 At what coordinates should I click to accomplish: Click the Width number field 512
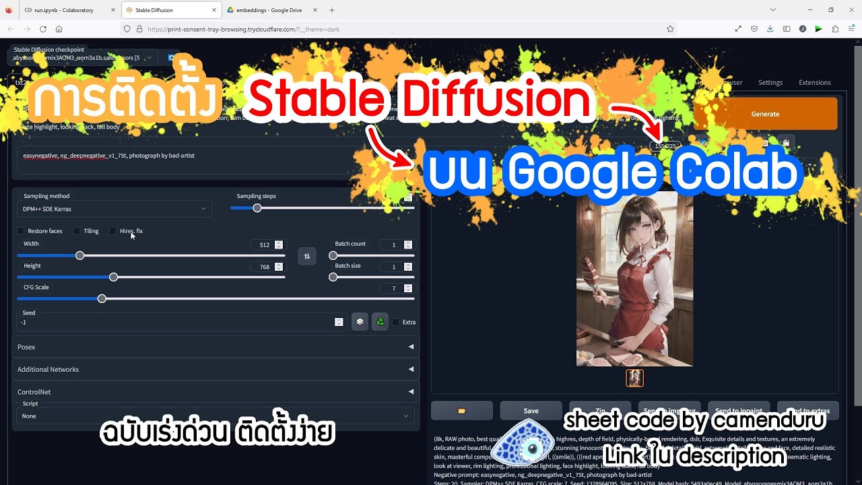click(267, 245)
